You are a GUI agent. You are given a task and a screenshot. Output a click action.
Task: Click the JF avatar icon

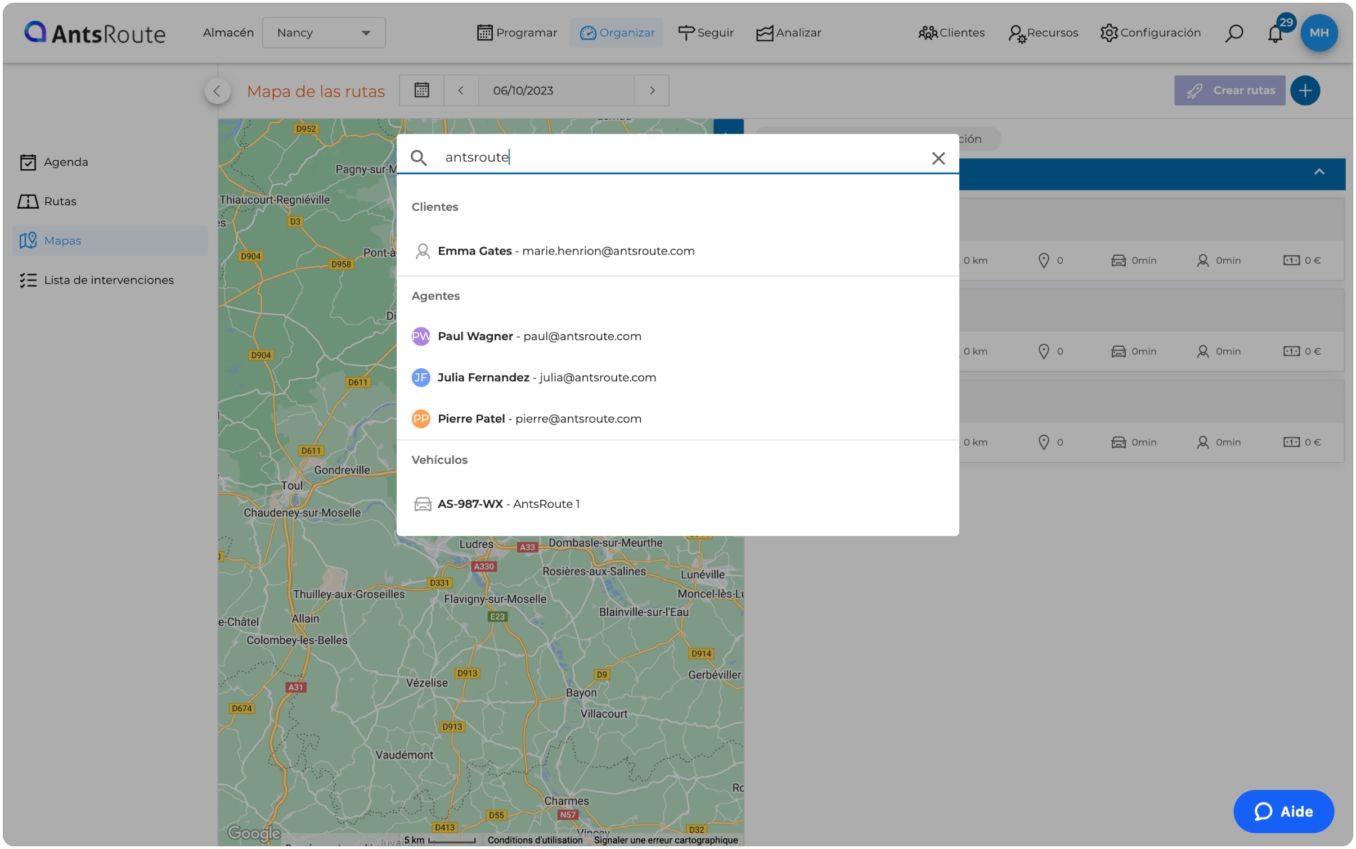click(x=421, y=377)
